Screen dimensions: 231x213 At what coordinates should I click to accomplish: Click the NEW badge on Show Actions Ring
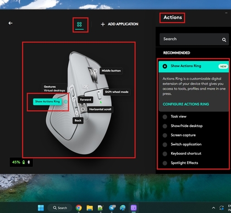tap(223, 67)
